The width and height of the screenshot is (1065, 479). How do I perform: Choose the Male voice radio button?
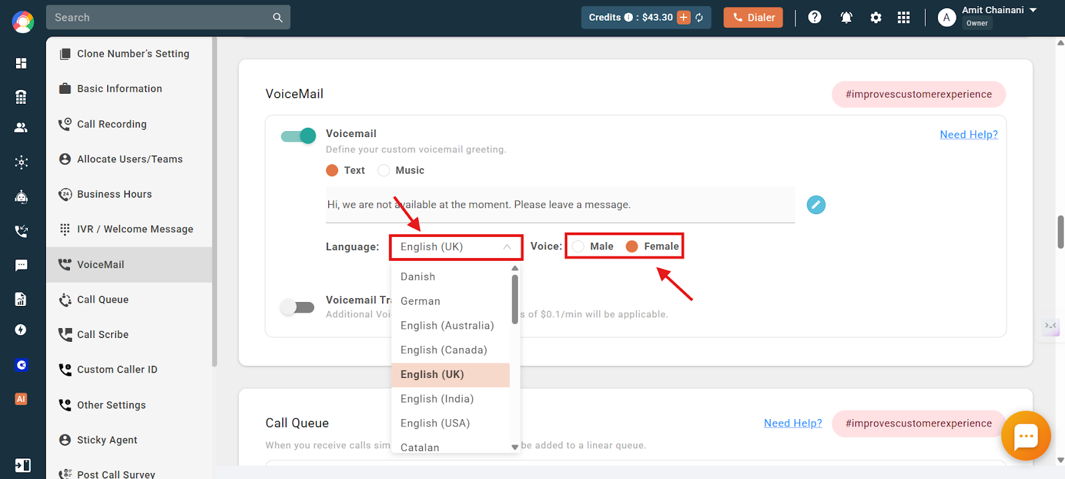point(578,247)
